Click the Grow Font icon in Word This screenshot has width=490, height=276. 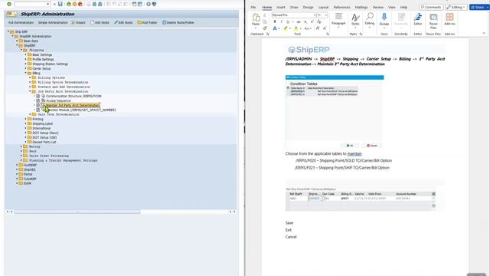tap(318, 28)
